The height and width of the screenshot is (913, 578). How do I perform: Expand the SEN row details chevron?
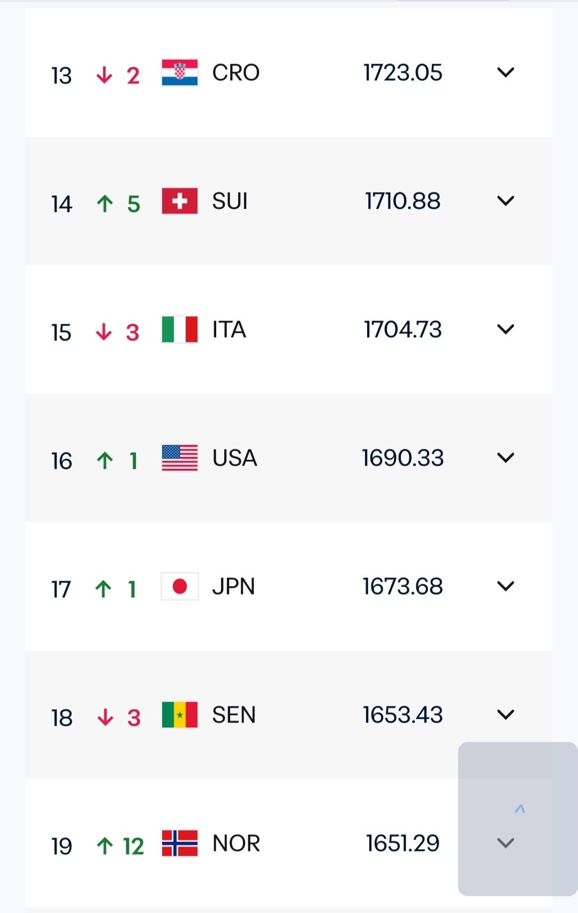[x=505, y=714]
